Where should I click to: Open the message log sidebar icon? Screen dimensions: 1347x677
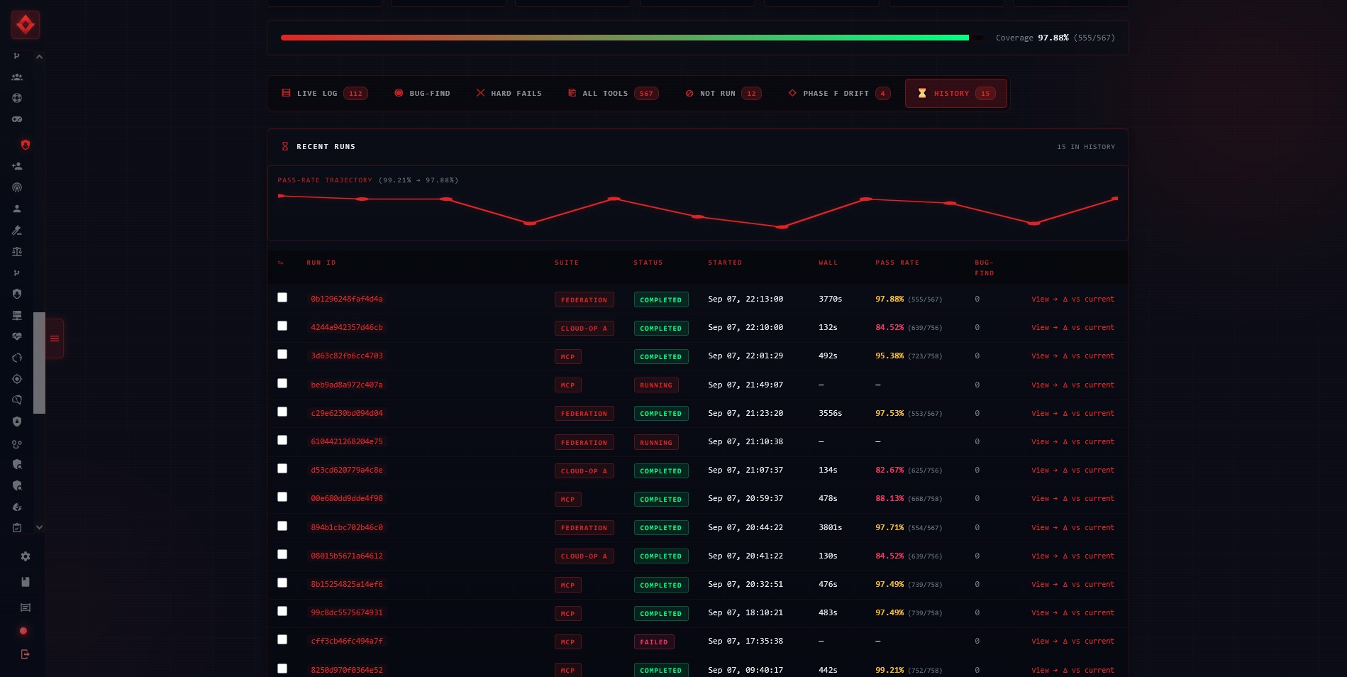tap(26, 607)
